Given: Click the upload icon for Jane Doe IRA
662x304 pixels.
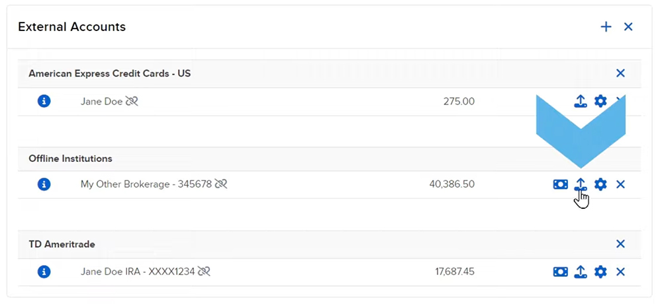Looking at the screenshot, I should tap(580, 272).
